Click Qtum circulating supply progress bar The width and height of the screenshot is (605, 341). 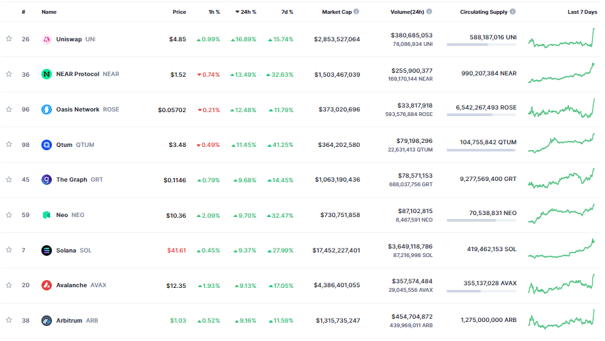[482, 150]
